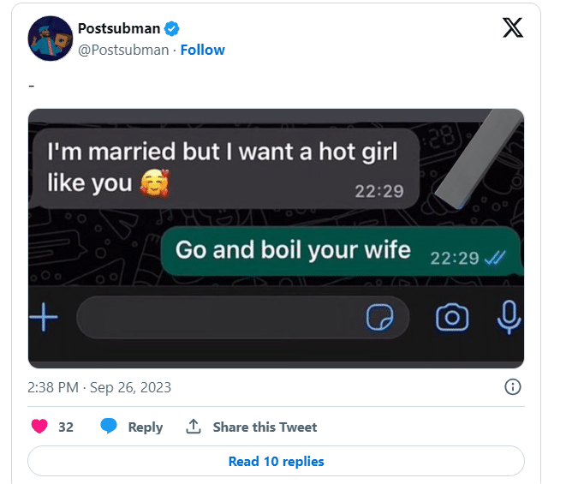Like the tweet with the heart icon
The width and height of the screenshot is (578, 484).
(39, 427)
